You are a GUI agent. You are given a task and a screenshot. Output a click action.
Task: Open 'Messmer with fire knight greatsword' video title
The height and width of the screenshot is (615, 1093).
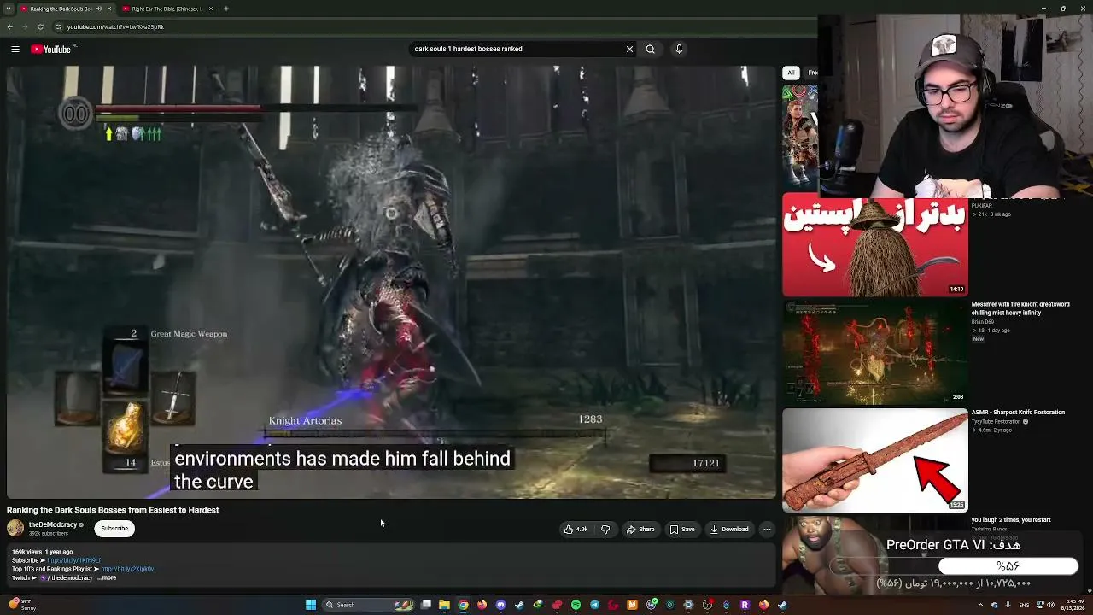pos(1020,308)
